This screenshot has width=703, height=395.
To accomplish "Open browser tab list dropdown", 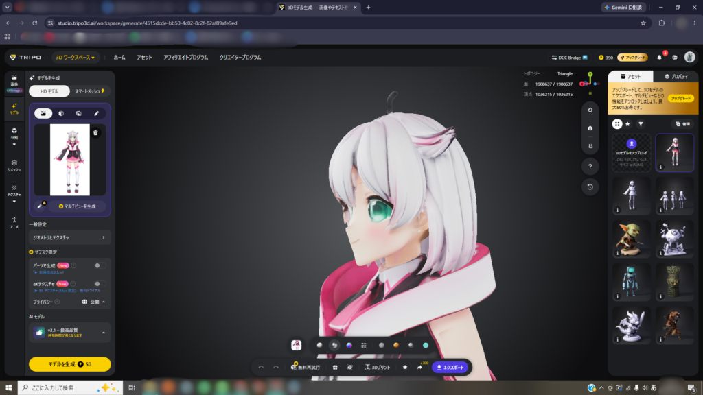I will tap(7, 7).
